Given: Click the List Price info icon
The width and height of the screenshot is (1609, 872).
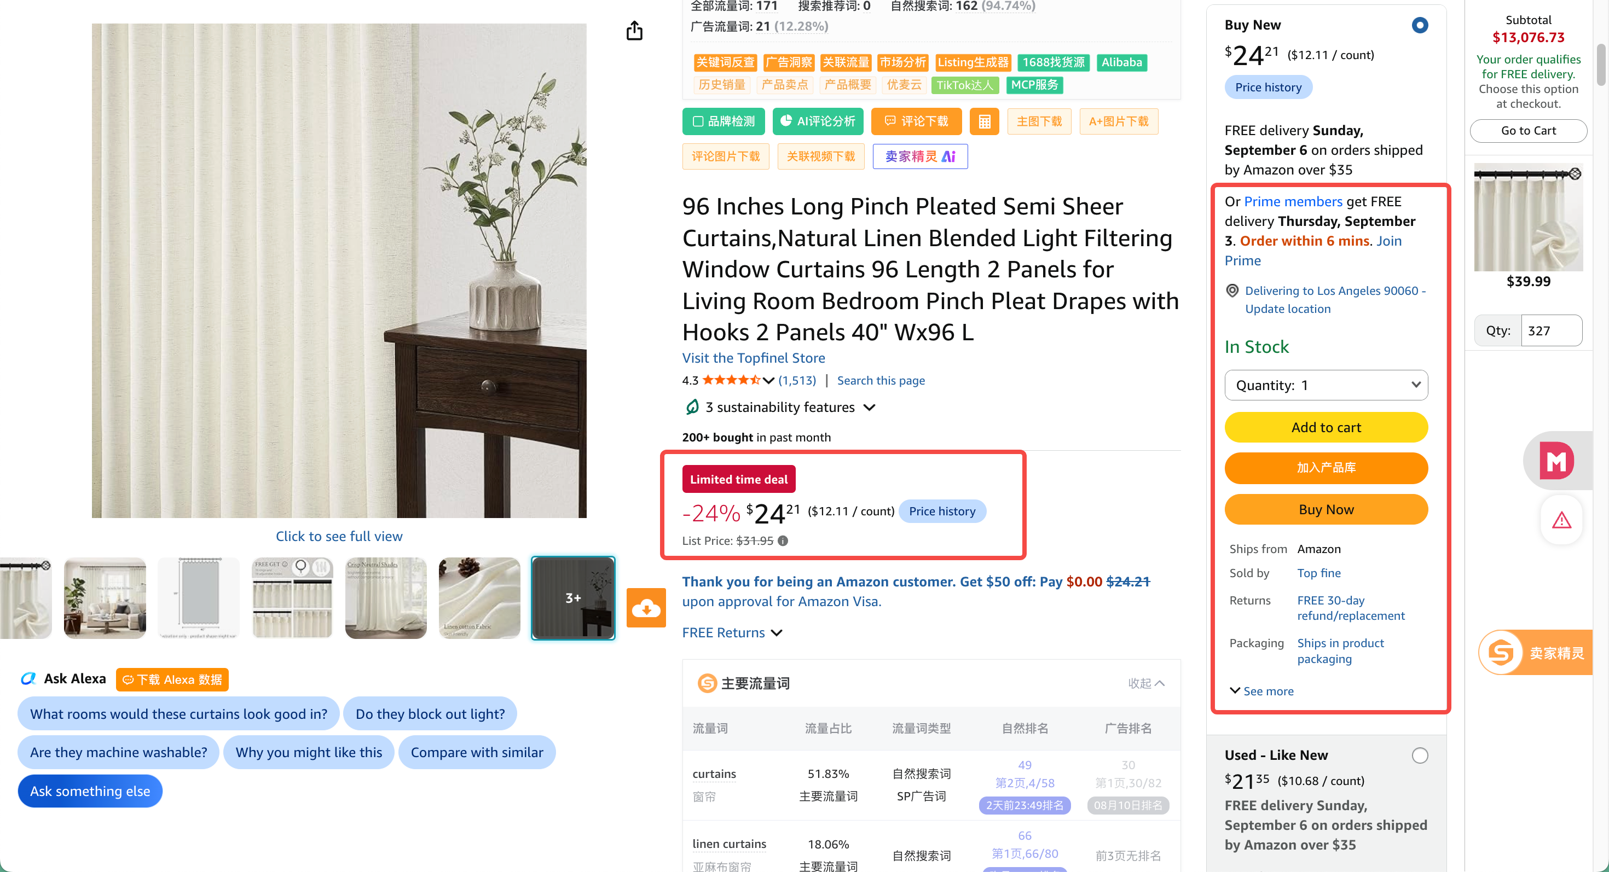Looking at the screenshot, I should click(783, 540).
